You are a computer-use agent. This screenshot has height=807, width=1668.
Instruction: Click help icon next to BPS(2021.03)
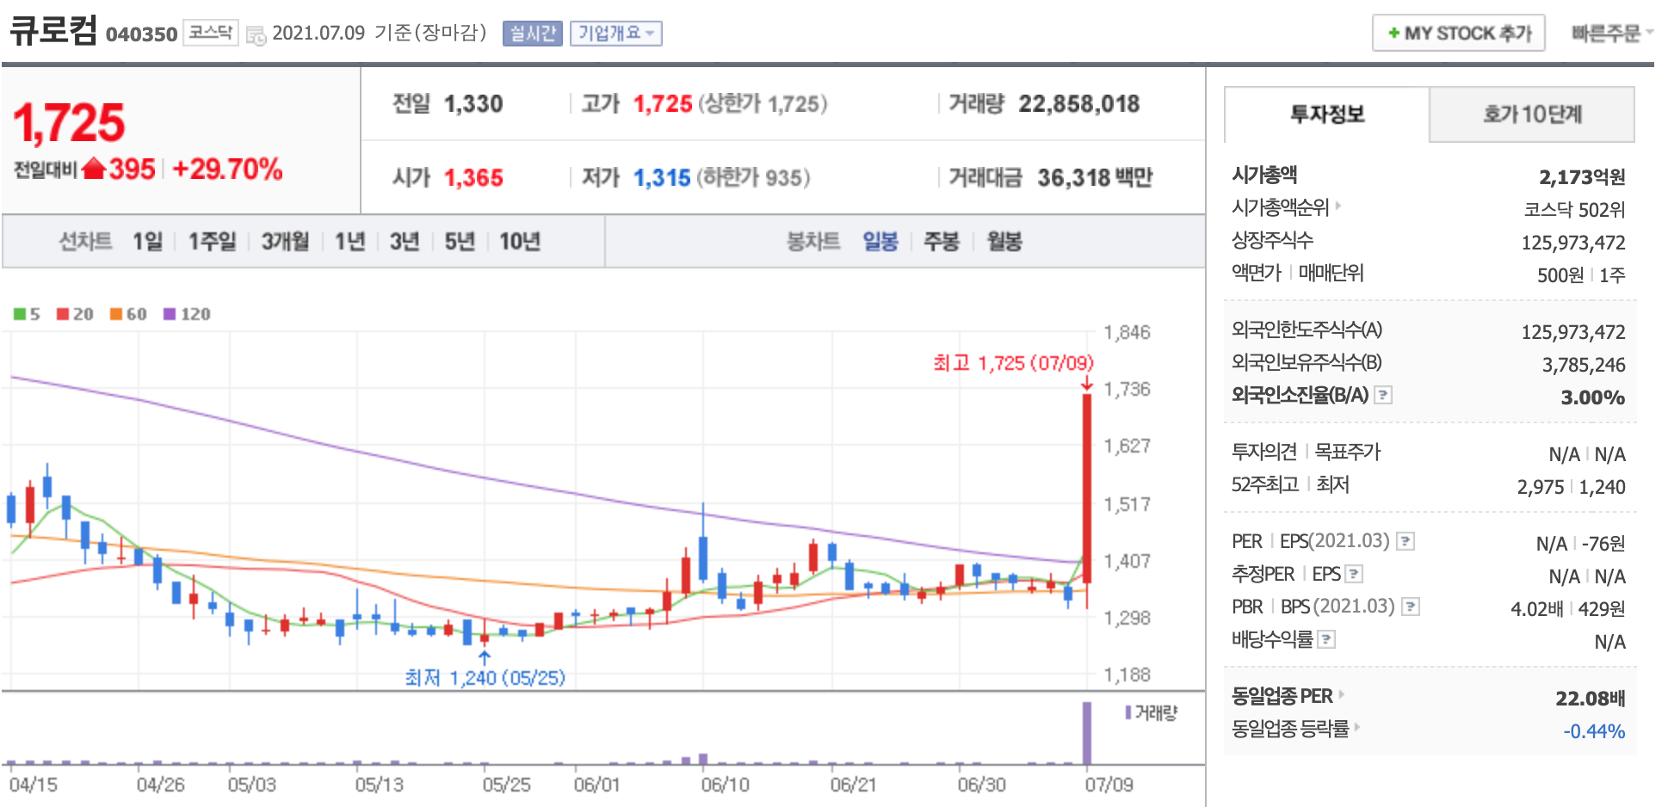[x=1411, y=607]
